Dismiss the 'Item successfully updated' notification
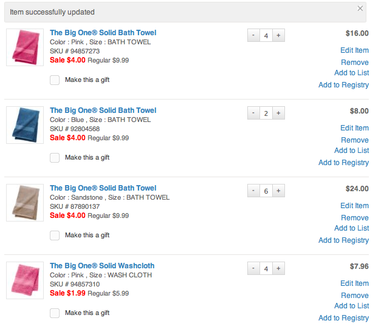The image size is (381, 332). pos(360,8)
